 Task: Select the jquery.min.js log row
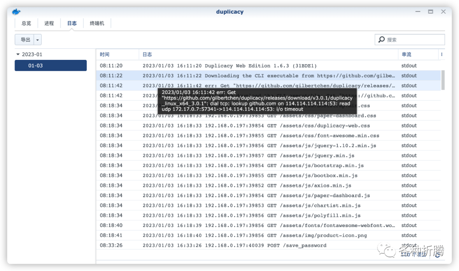269,155
